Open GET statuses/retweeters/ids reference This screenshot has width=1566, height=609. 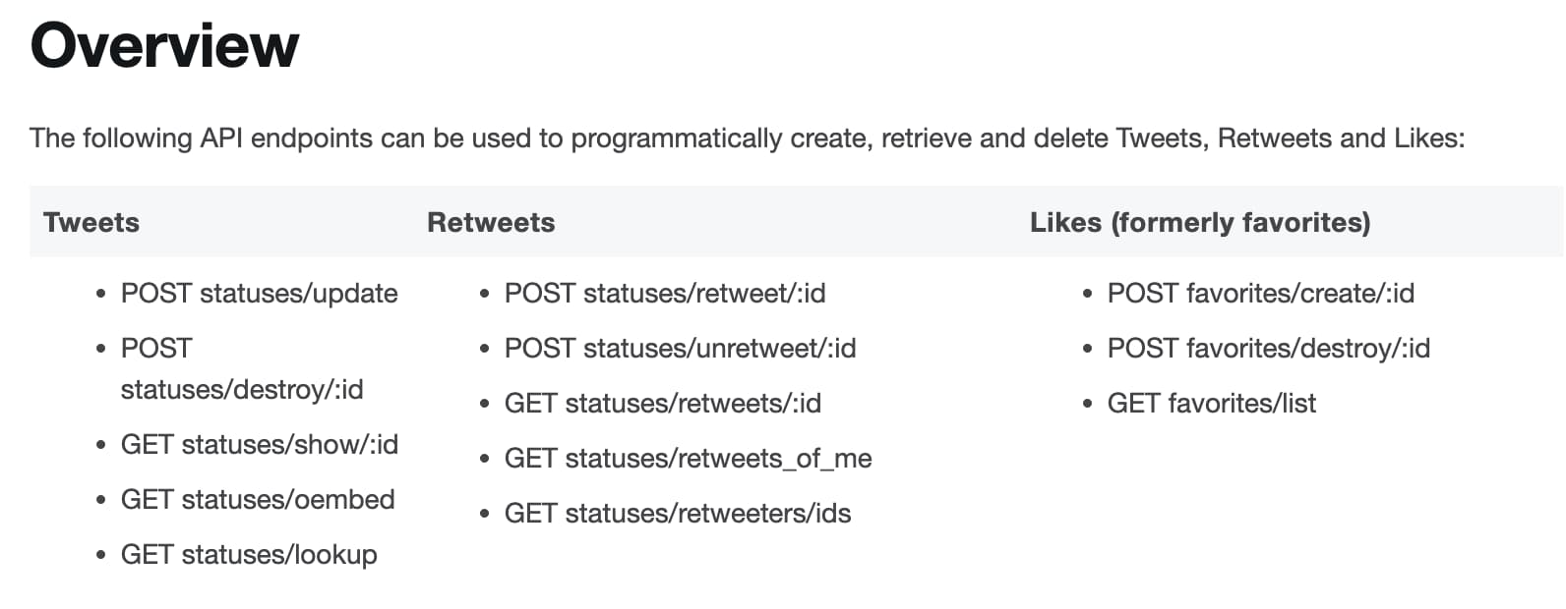[x=678, y=514]
